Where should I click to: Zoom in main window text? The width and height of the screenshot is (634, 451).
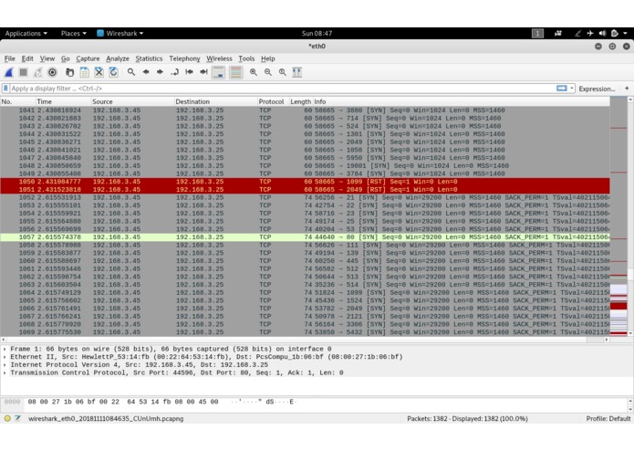tap(254, 72)
